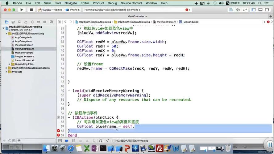Expand the autoresizingTests group
The width and height of the screenshot is (274, 154).
click(x=6, y=68)
